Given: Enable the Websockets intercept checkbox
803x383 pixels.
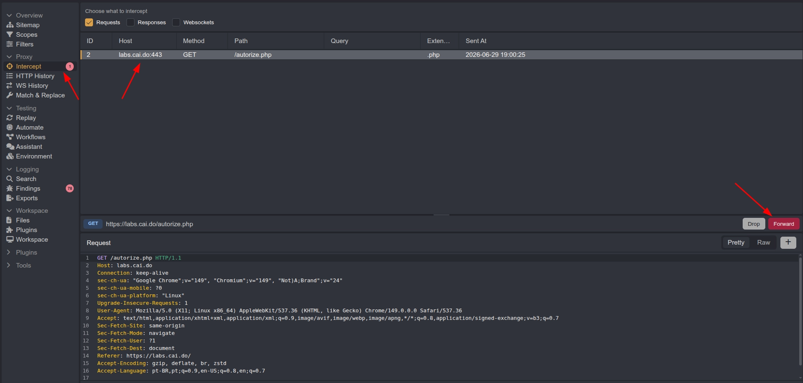Looking at the screenshot, I should [x=176, y=23].
